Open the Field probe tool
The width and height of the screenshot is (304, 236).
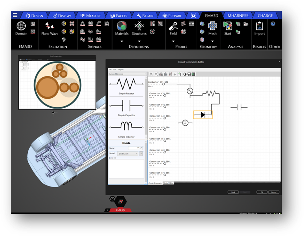click(173, 26)
